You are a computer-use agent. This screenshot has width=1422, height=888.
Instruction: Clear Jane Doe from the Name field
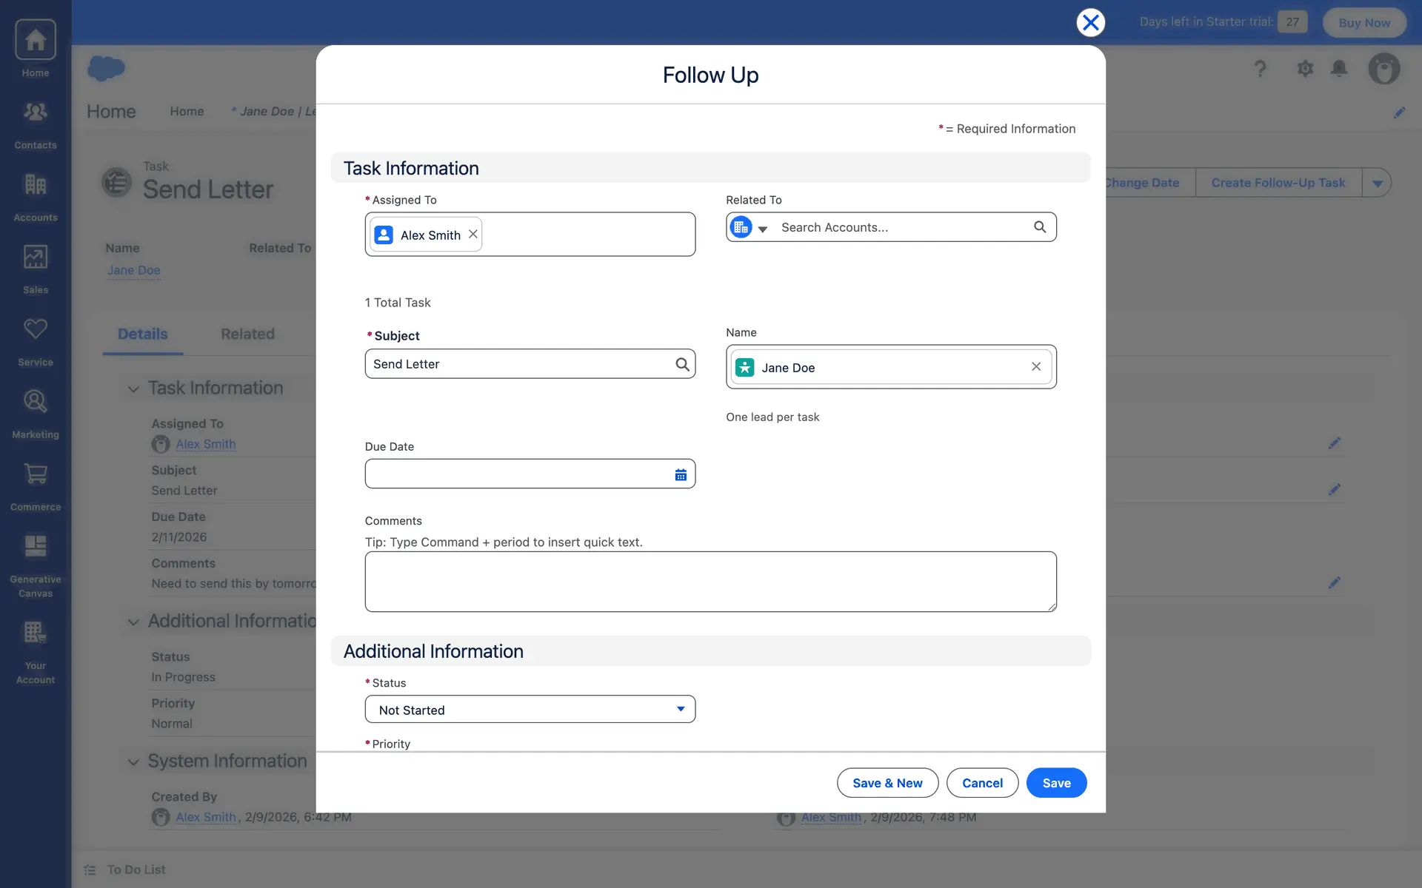[1036, 367]
